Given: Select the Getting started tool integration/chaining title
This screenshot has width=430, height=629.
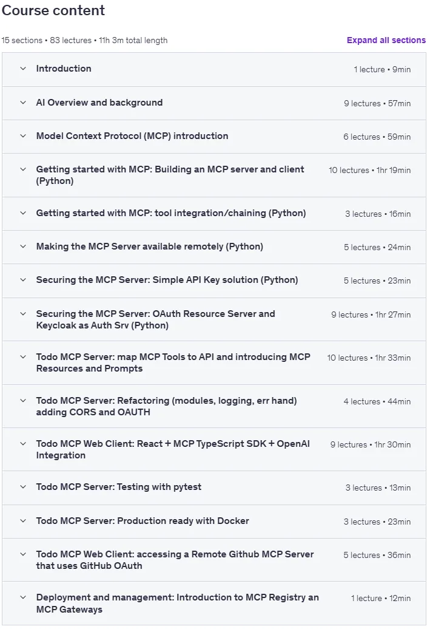Looking at the screenshot, I should [170, 213].
